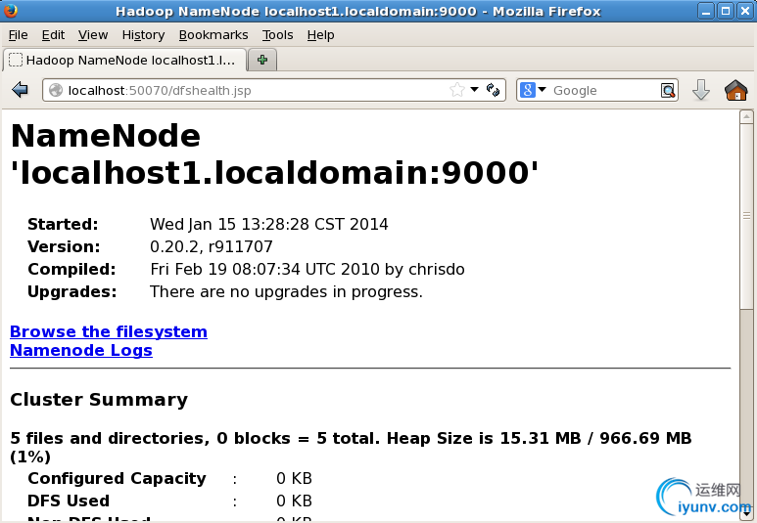The width and height of the screenshot is (757, 523).
Task: Click the Upgrades: label
Action: pyautogui.click(x=72, y=291)
